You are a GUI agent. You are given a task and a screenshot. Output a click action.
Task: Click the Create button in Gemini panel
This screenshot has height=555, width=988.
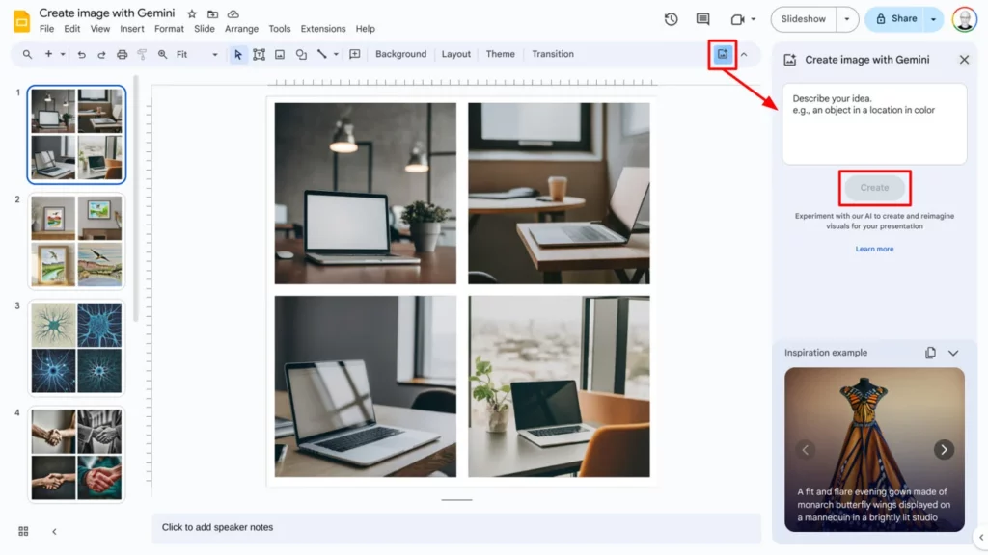pyautogui.click(x=874, y=188)
